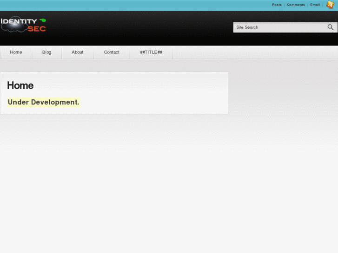The image size is (338, 253).
Task: Open the About menu item
Action: 78,52
